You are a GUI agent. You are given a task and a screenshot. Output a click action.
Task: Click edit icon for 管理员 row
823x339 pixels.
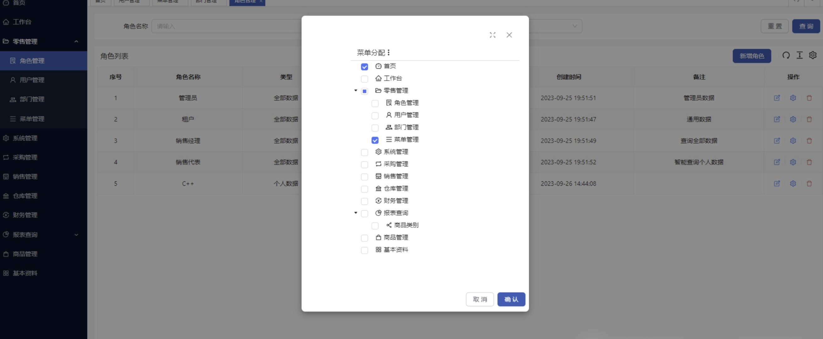[777, 98]
